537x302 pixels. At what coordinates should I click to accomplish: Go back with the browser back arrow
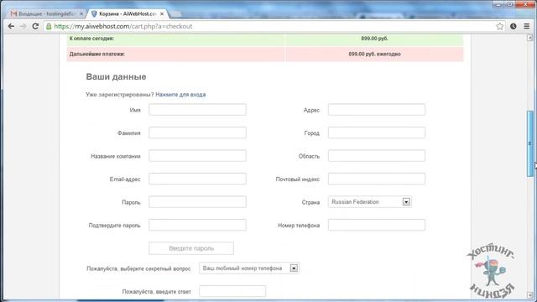(11, 26)
